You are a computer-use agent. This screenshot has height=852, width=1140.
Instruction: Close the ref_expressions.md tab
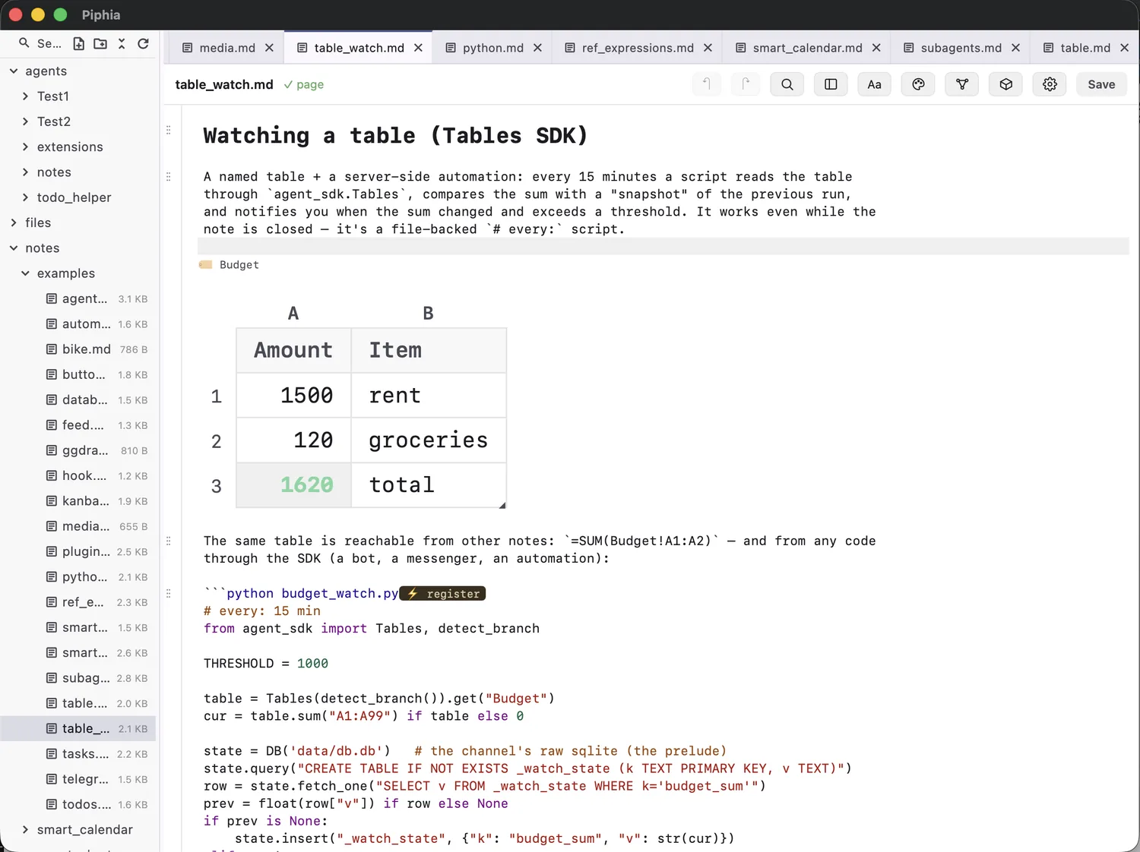[x=708, y=48]
